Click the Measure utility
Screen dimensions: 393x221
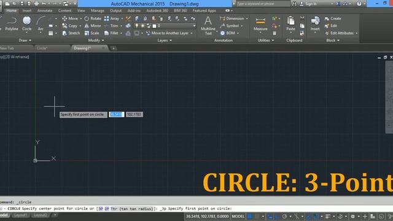(x=260, y=24)
